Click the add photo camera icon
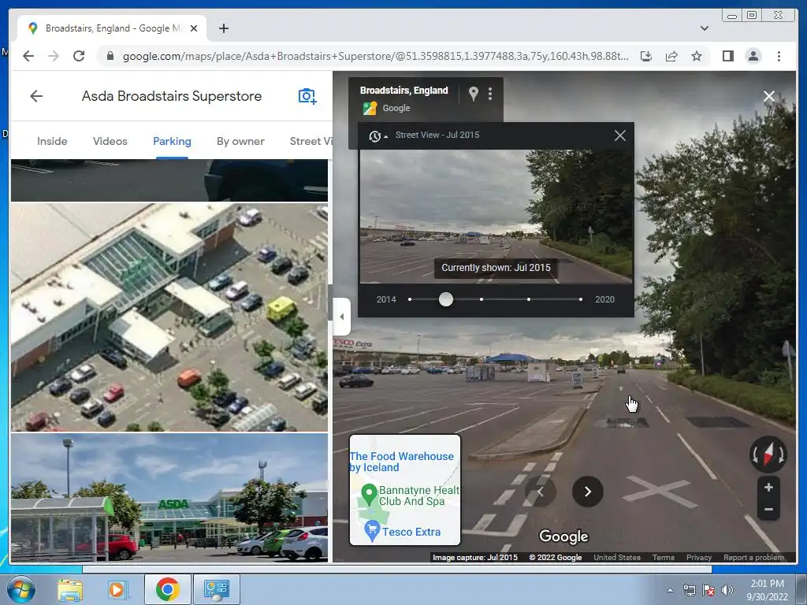The width and height of the screenshot is (807, 605). click(307, 96)
